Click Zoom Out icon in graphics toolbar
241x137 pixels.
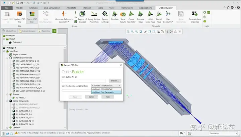pyautogui.click(x=137, y=31)
